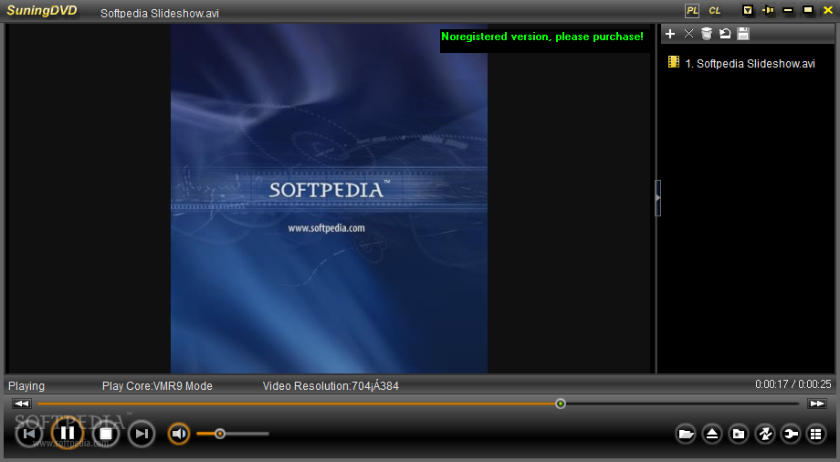Stop the video playback
840x462 pixels.
[106, 434]
